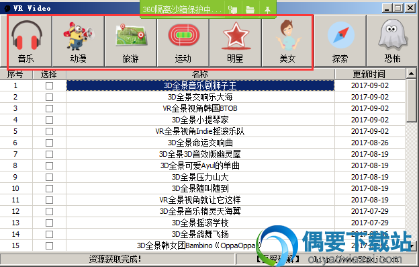Screen dimensions: 419x267
Task: Select the 3D全景交响乐大海 title
Action: click(200, 97)
